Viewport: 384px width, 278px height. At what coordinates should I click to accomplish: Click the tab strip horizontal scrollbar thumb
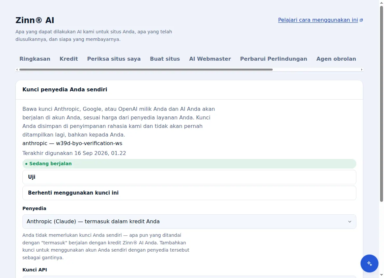[146, 70]
